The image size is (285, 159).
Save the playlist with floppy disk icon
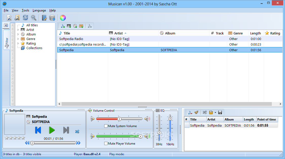tap(220, 112)
